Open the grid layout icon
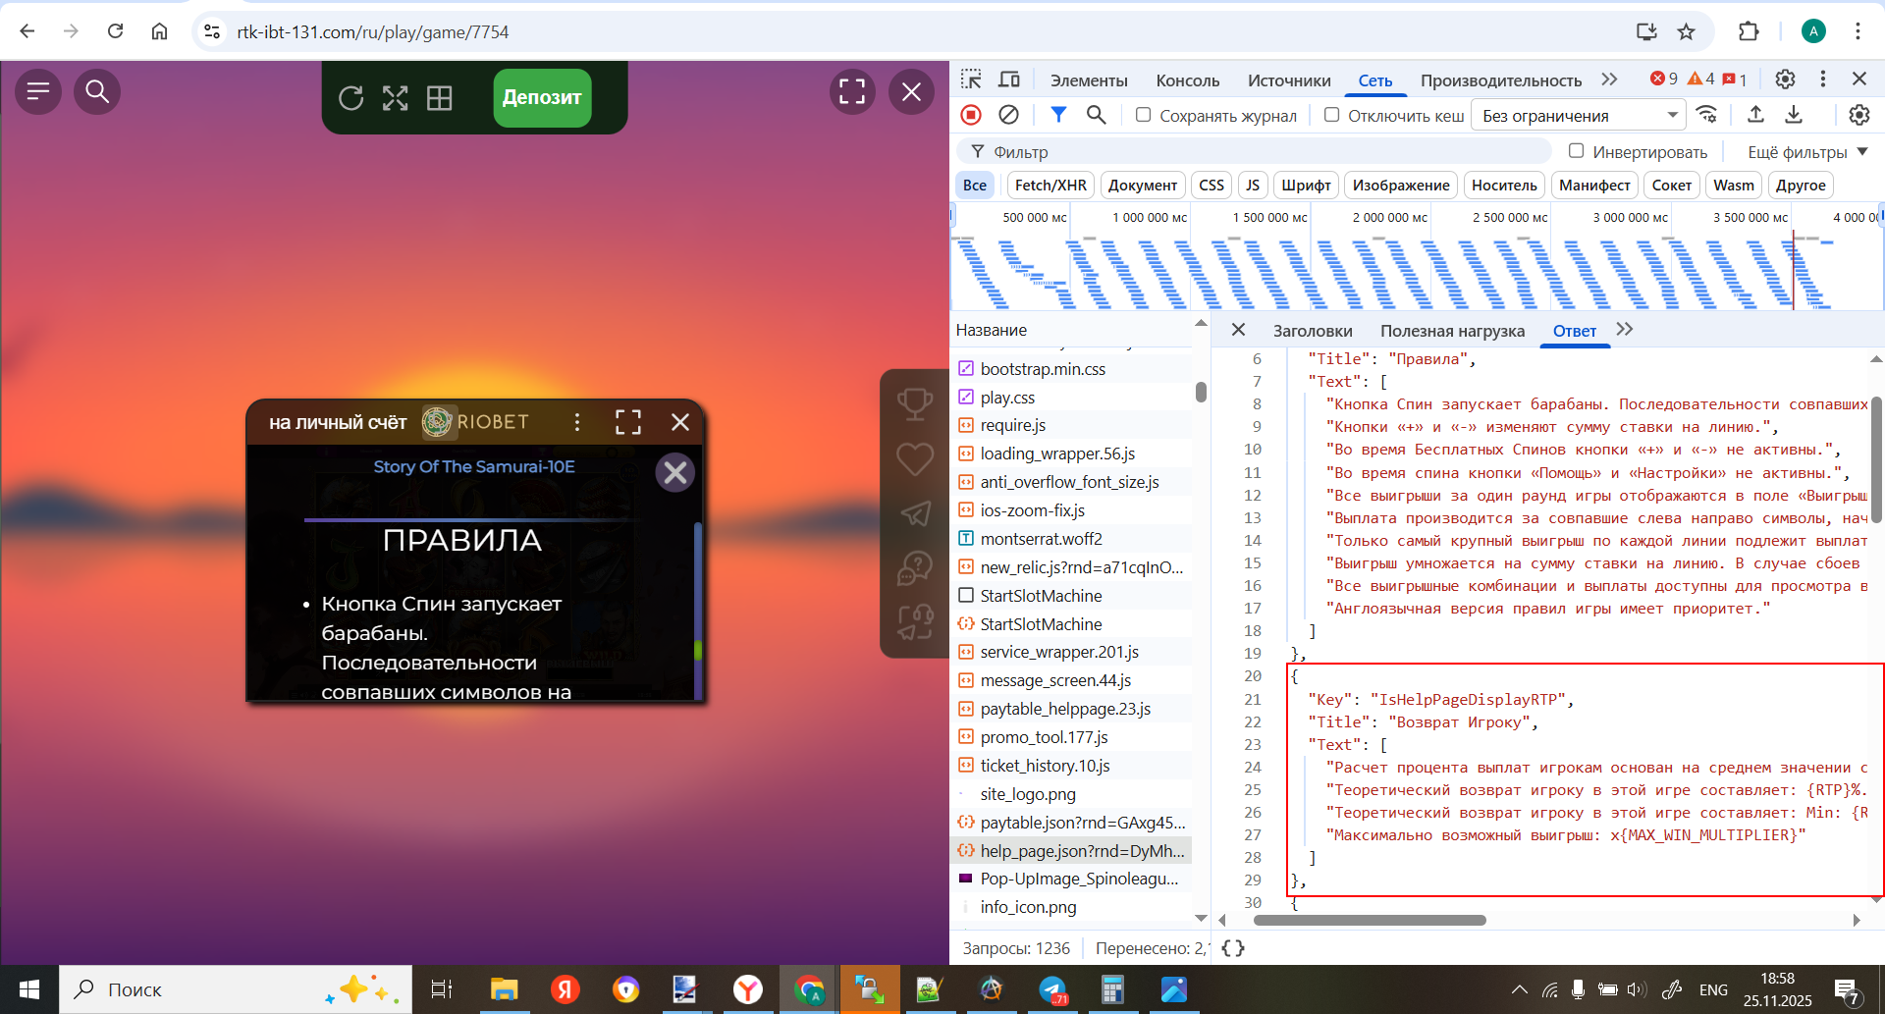Screen dimensions: 1885x1014 tap(439, 98)
